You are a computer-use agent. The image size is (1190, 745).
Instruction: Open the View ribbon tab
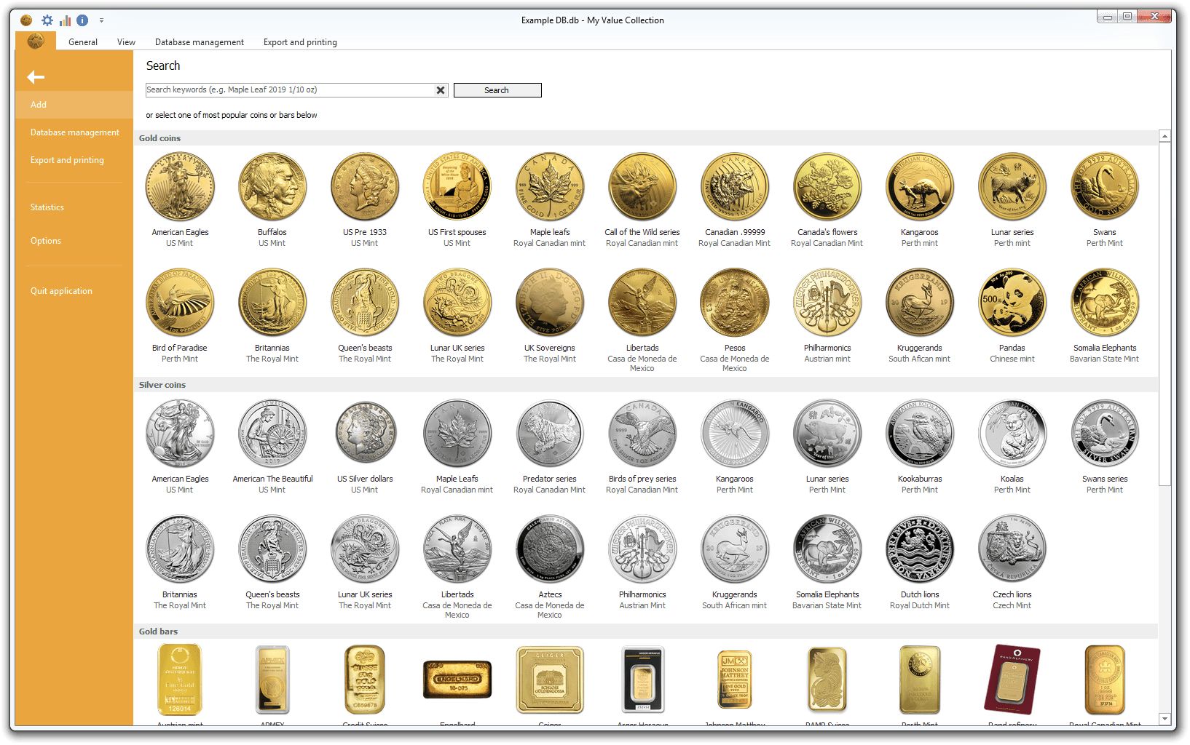(126, 42)
